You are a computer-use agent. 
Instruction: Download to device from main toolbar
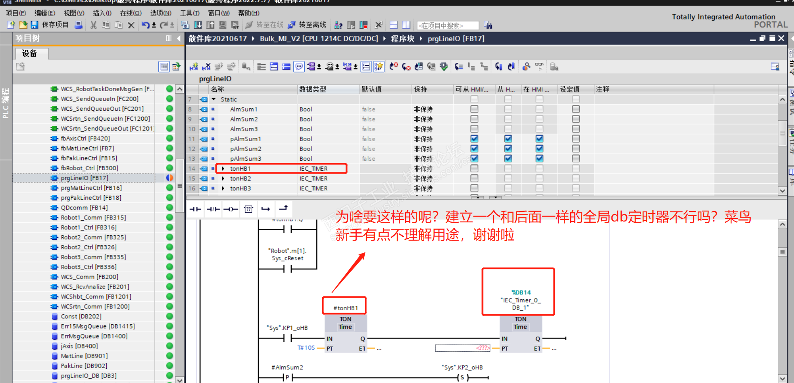(198, 25)
